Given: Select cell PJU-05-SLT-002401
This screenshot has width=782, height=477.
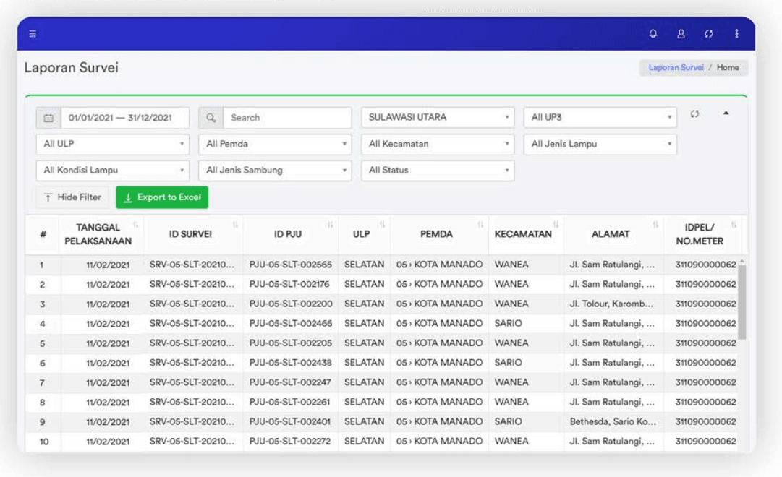Looking at the screenshot, I should (x=290, y=421).
